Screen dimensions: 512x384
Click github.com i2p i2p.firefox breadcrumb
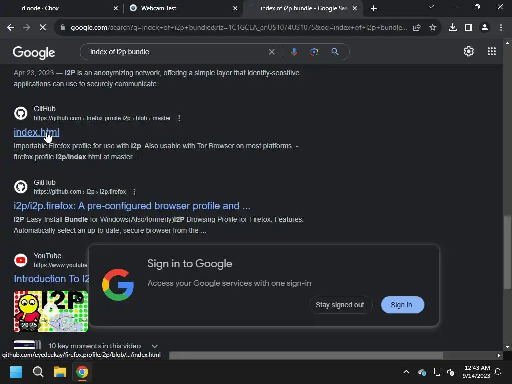click(x=80, y=192)
